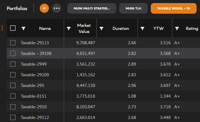Sort by the Duration column header
Screen dimensions: 200x122
point(120,28)
